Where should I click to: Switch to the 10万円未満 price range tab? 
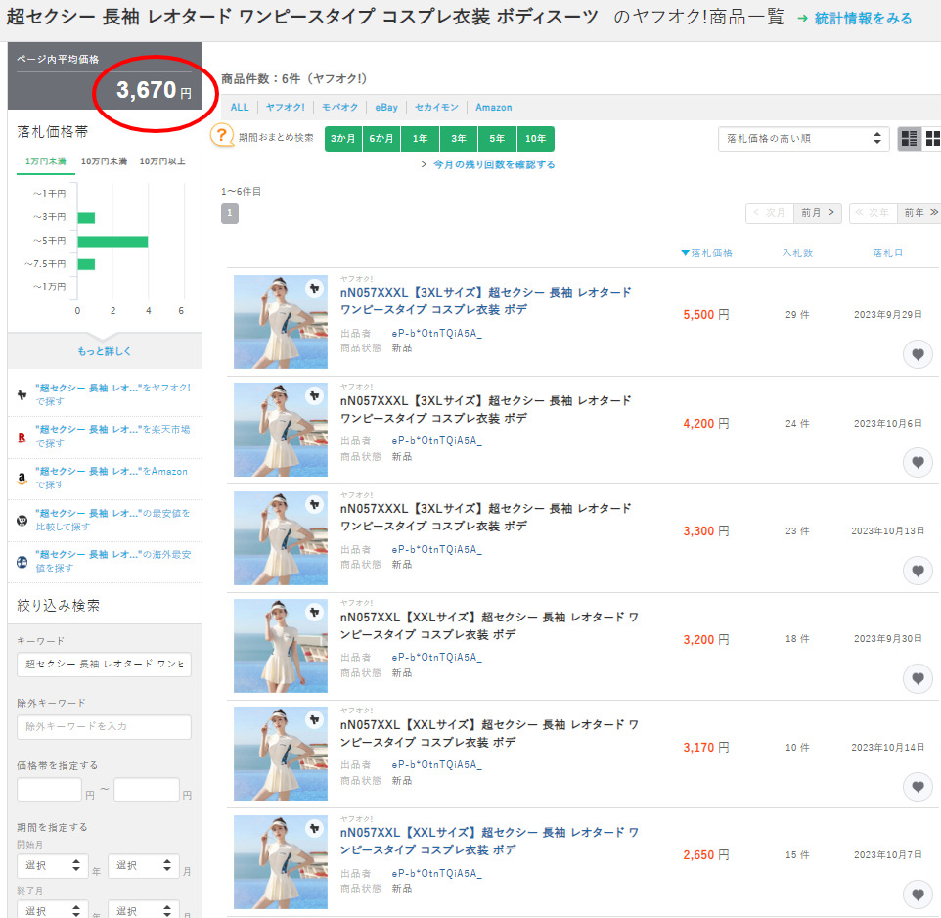pyautogui.click(x=104, y=161)
